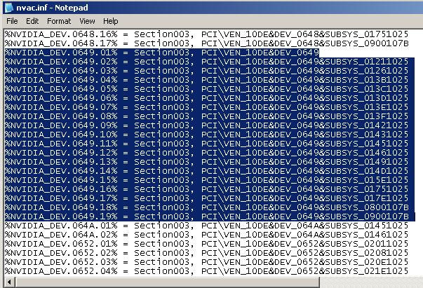Click the line starting %NVIDIA_DEV.0652.02%
The height and width of the screenshot is (288, 423).
(207, 253)
